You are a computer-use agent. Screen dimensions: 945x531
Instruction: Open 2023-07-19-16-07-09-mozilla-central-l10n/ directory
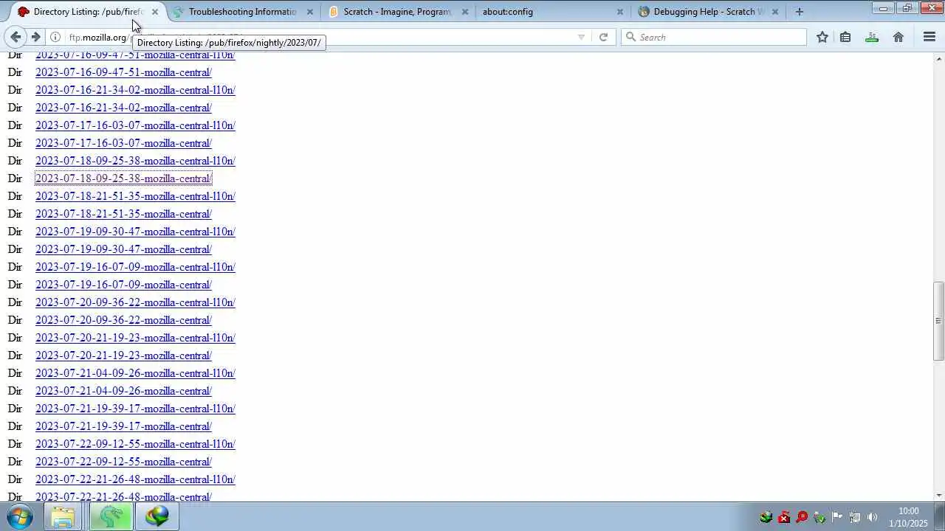135,267
